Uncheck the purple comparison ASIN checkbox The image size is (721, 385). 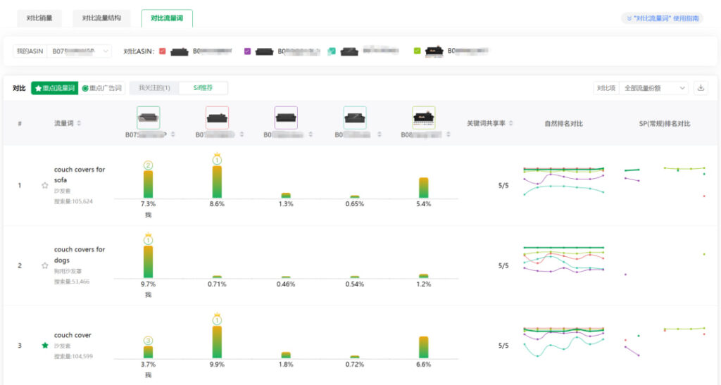(247, 51)
